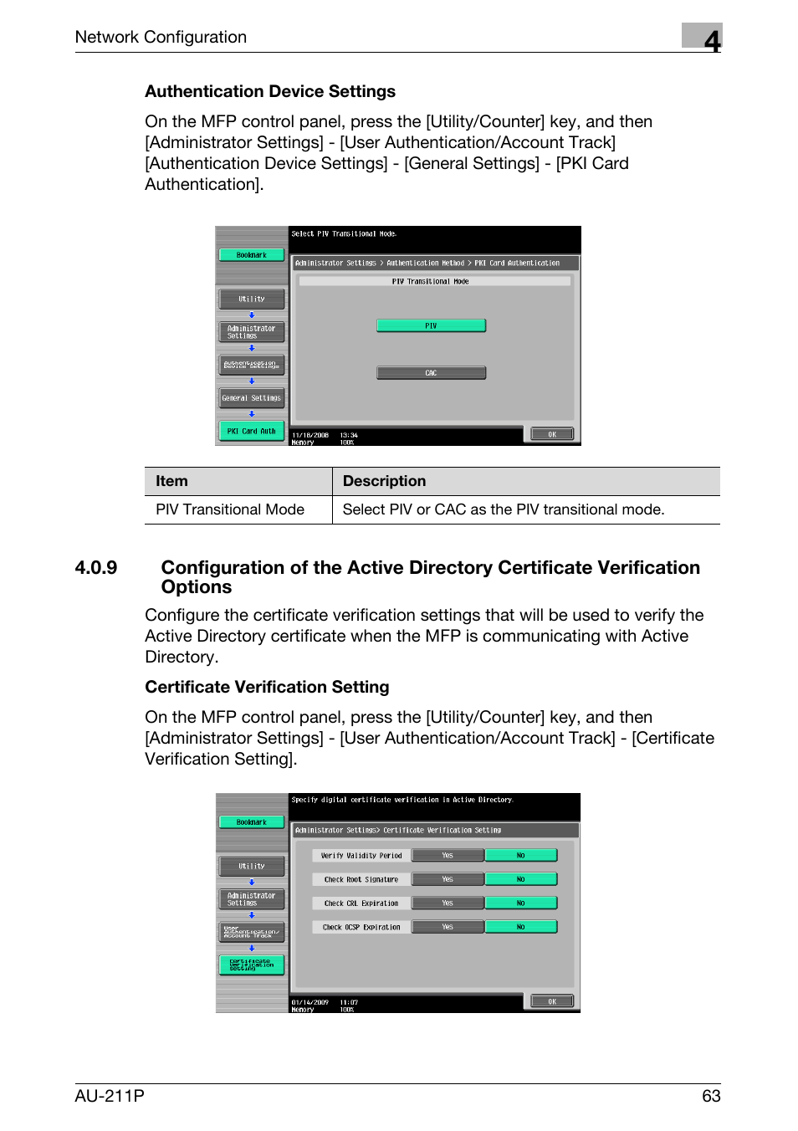The width and height of the screenshot is (798, 1131).
Task: Click the 'Select PIV or CAC' description cell
Action: tap(526, 509)
